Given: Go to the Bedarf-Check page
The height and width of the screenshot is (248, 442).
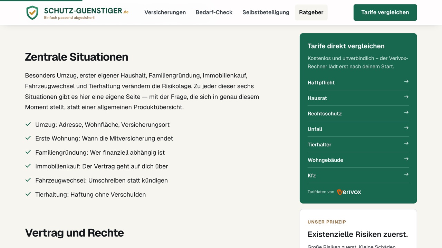Looking at the screenshot, I should click(x=214, y=12).
